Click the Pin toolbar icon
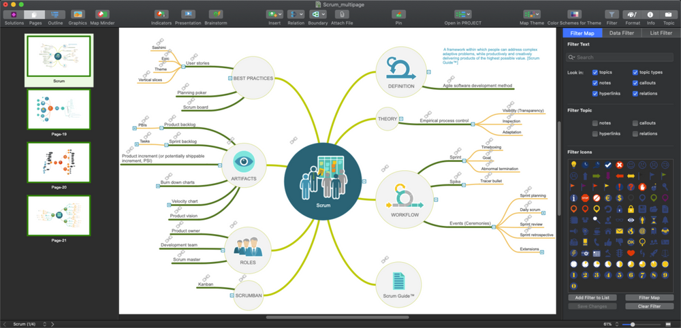 pyautogui.click(x=398, y=14)
